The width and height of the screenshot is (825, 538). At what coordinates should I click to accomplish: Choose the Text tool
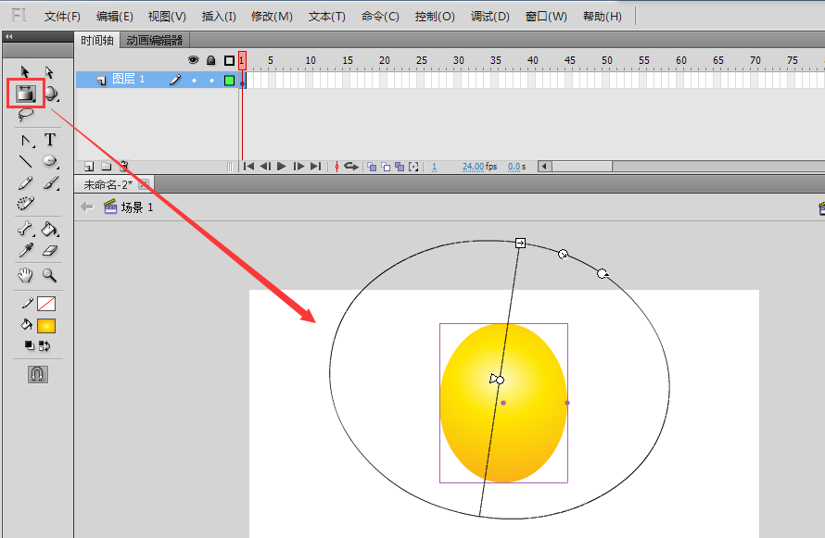pyautogui.click(x=50, y=140)
